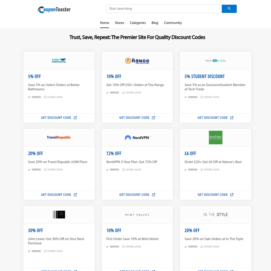This screenshot has height=271, width=271.
Task: Click the 72% OFF heading
Action: coord(114,154)
